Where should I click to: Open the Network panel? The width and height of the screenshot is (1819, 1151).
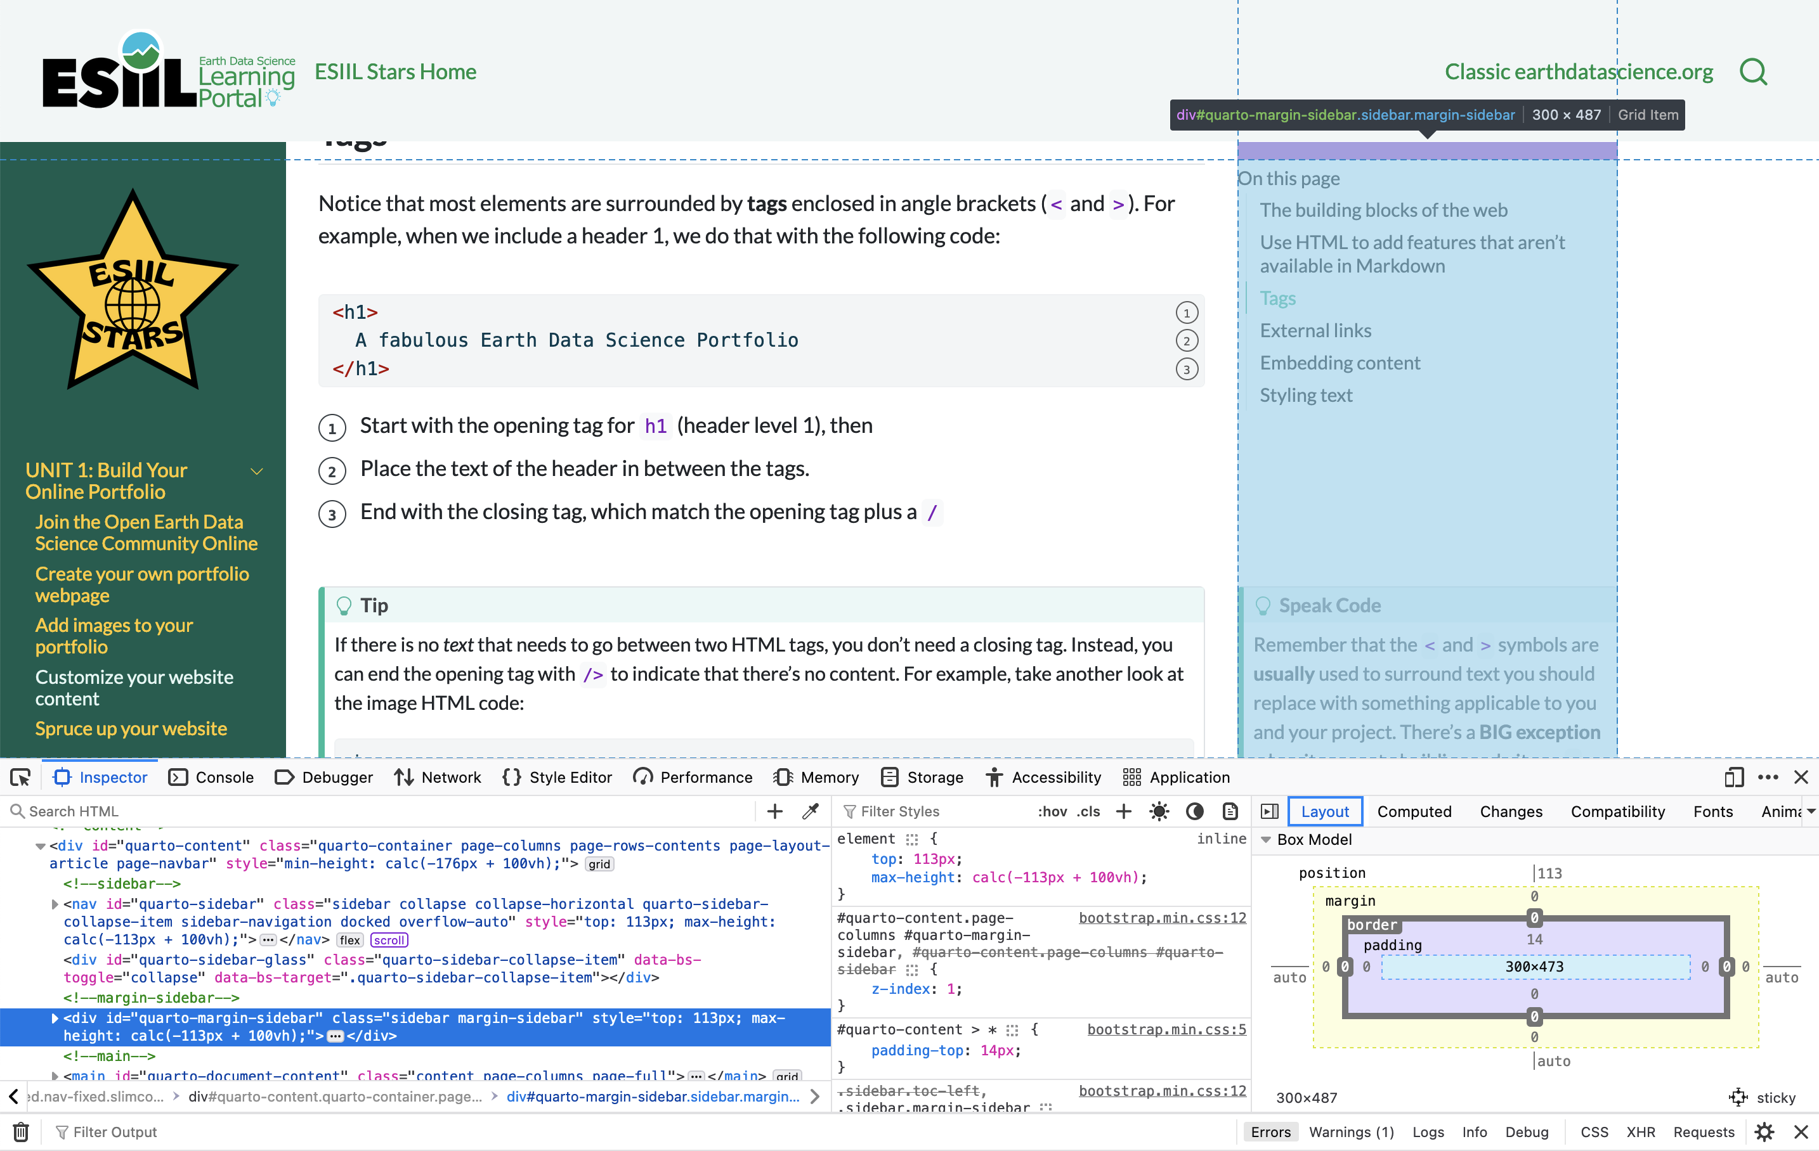point(438,778)
